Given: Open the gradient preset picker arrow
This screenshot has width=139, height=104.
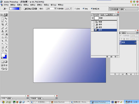Looking at the screenshot, I should [20, 9].
